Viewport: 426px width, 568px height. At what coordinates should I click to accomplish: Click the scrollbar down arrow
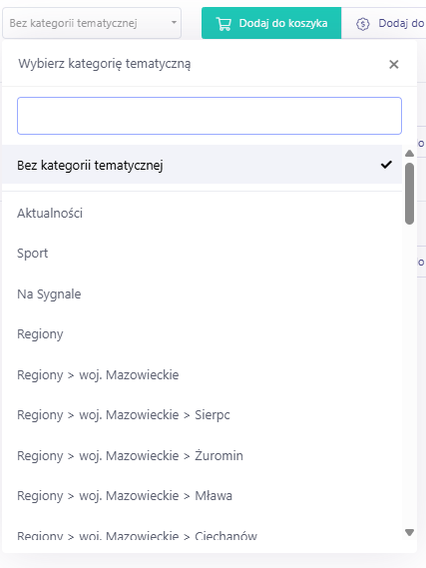pos(409,532)
